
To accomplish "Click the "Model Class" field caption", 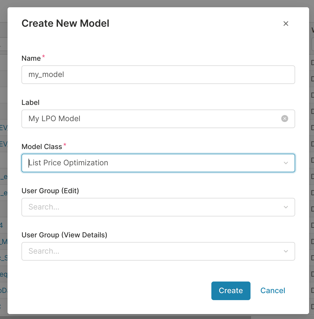I will click(x=42, y=147).
